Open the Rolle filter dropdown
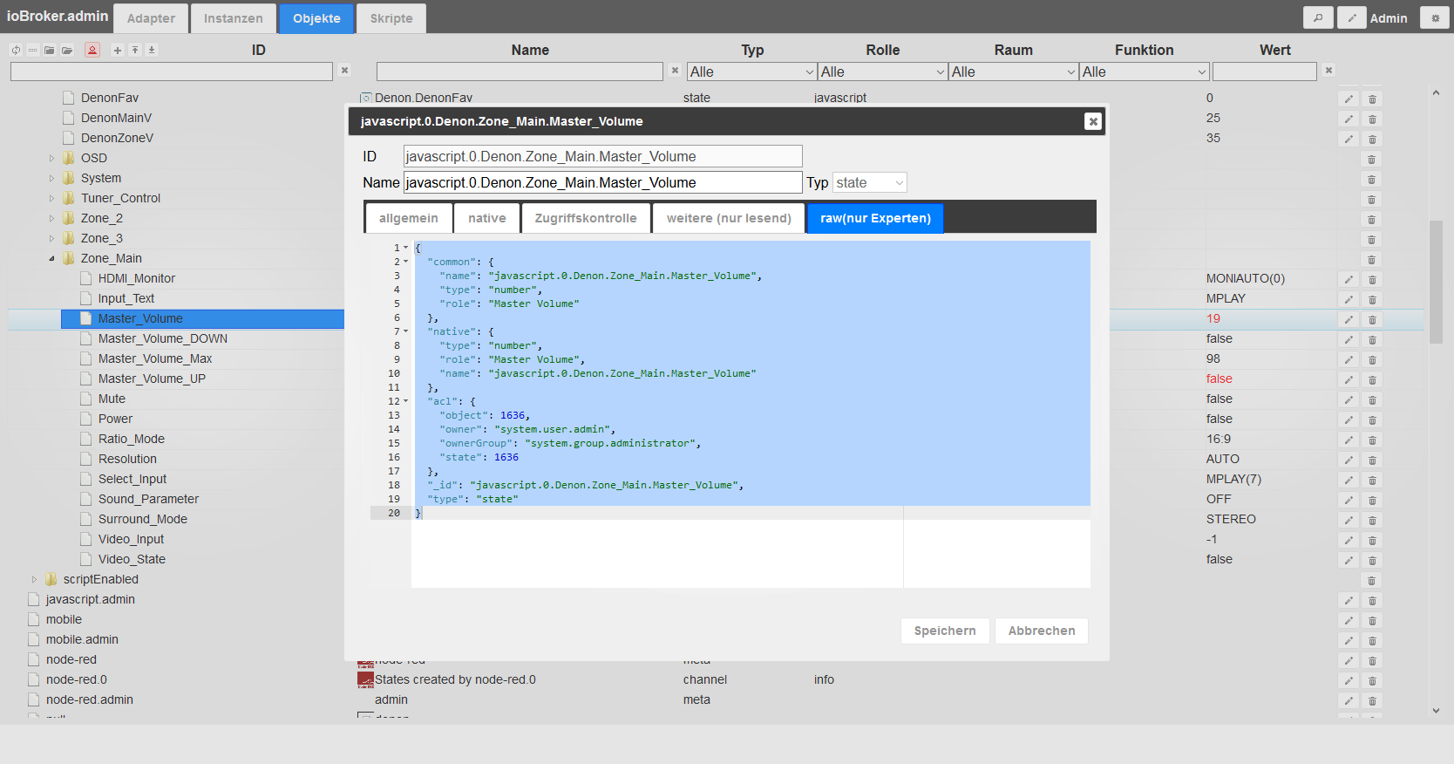This screenshot has width=1454, height=764. tap(883, 72)
